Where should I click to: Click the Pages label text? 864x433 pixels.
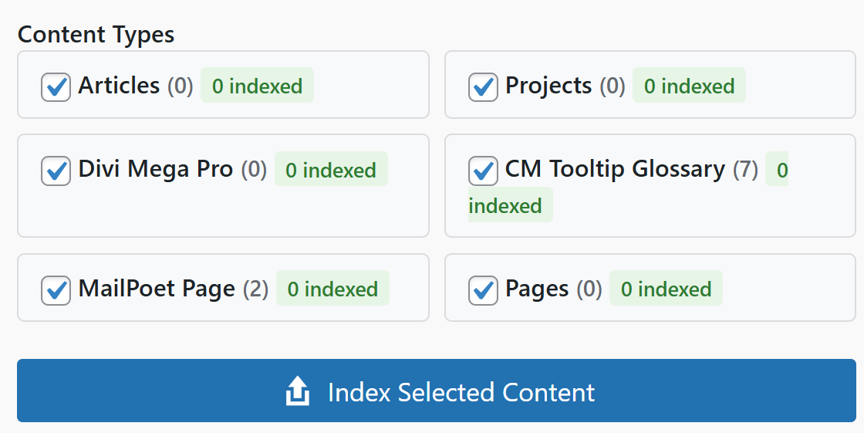pyautogui.click(x=537, y=289)
